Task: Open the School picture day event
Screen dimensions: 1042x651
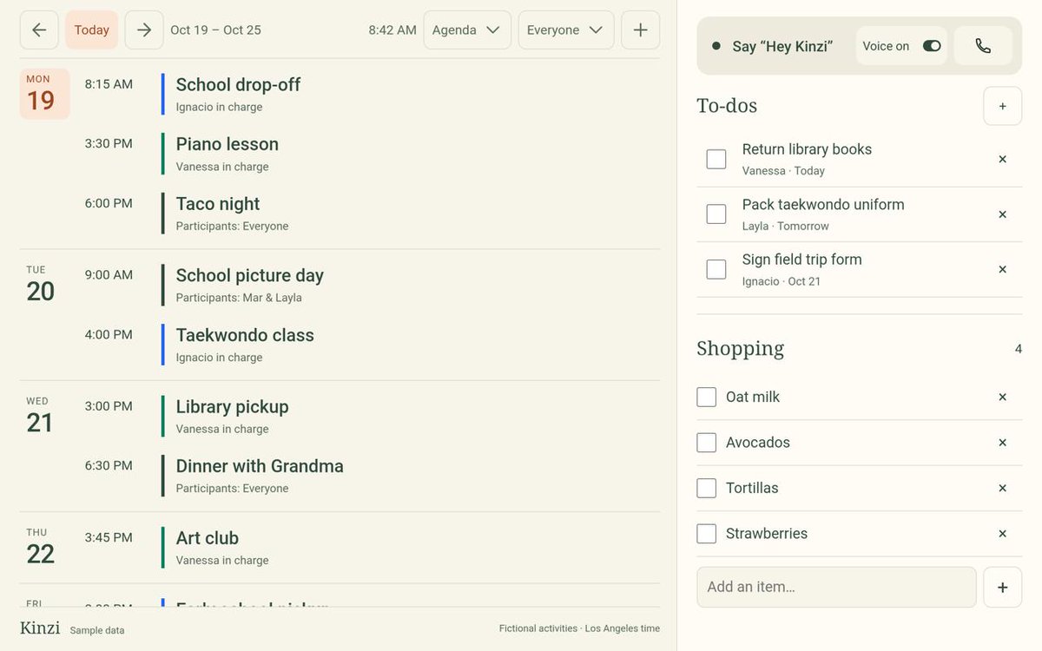Action: click(410, 285)
